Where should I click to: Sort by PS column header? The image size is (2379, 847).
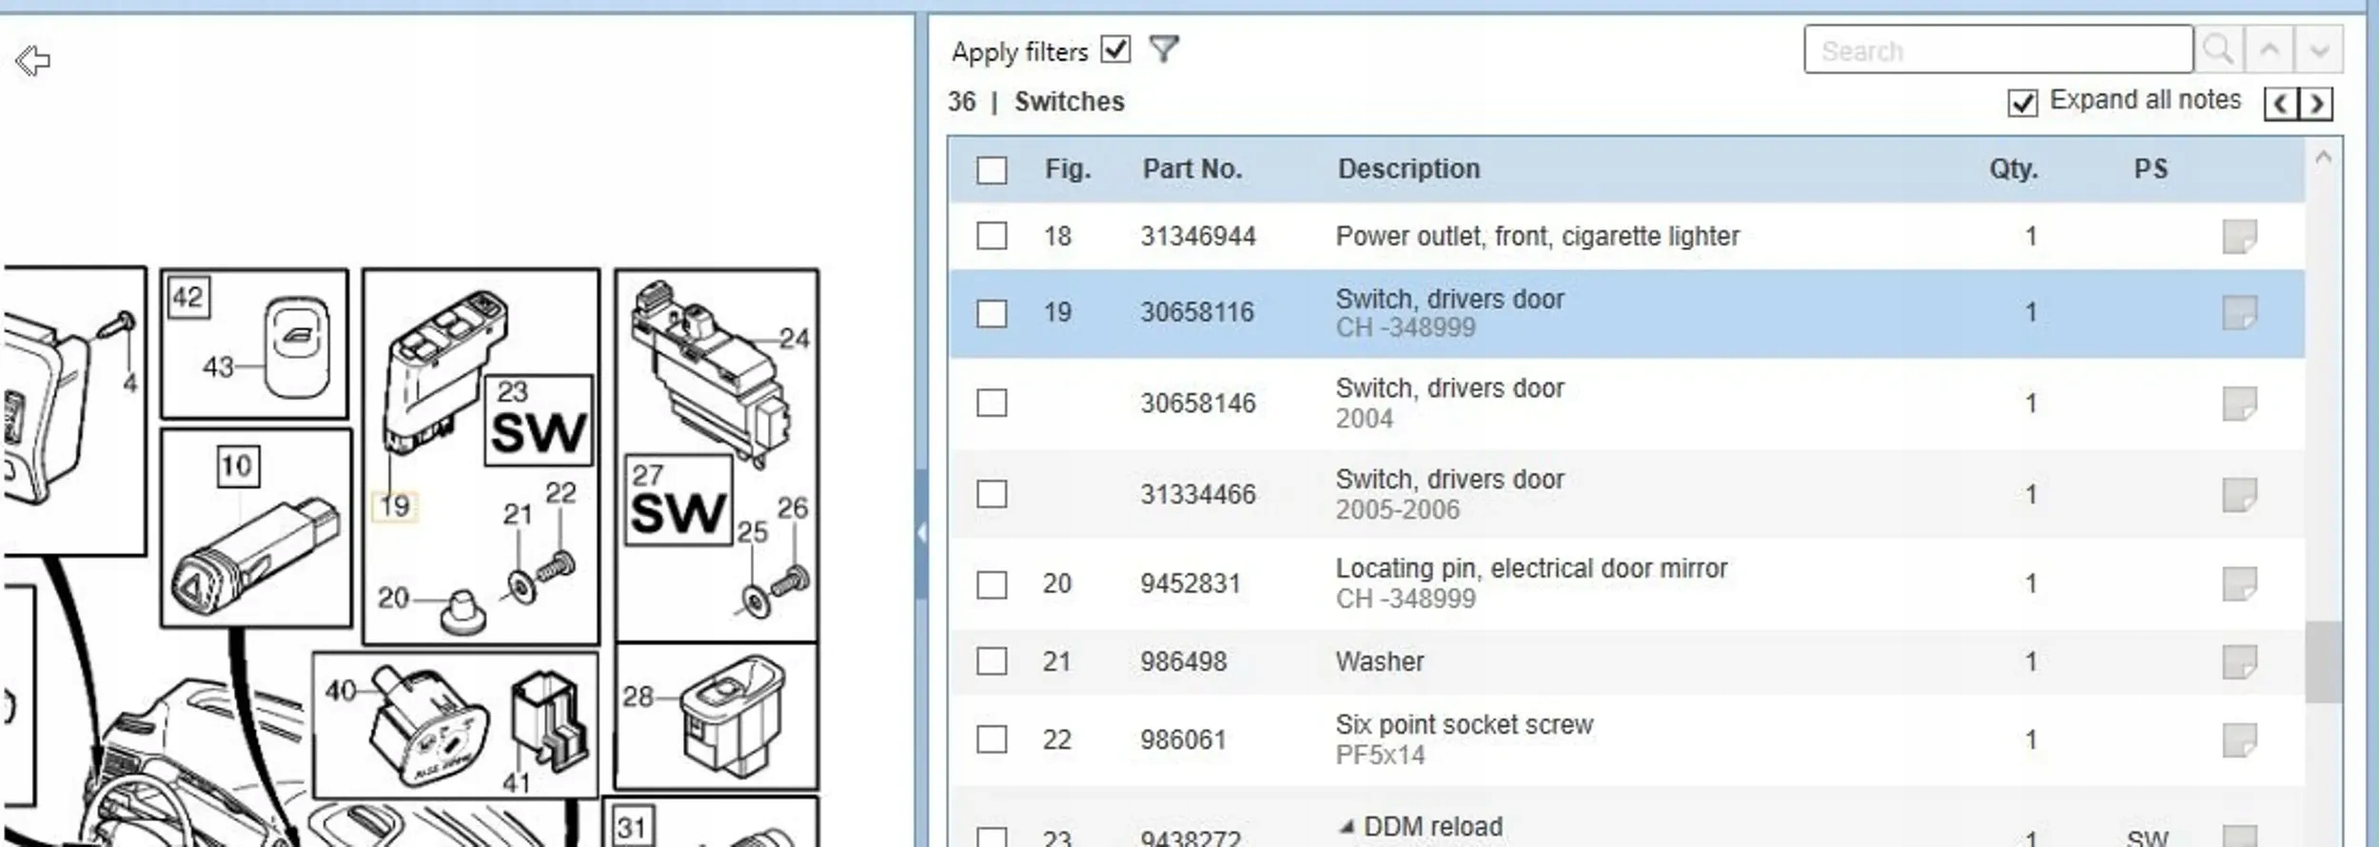2151,169
